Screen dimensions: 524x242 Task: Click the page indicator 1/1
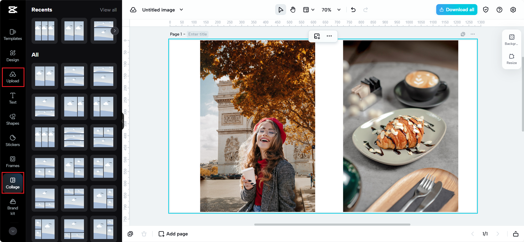(x=485, y=234)
